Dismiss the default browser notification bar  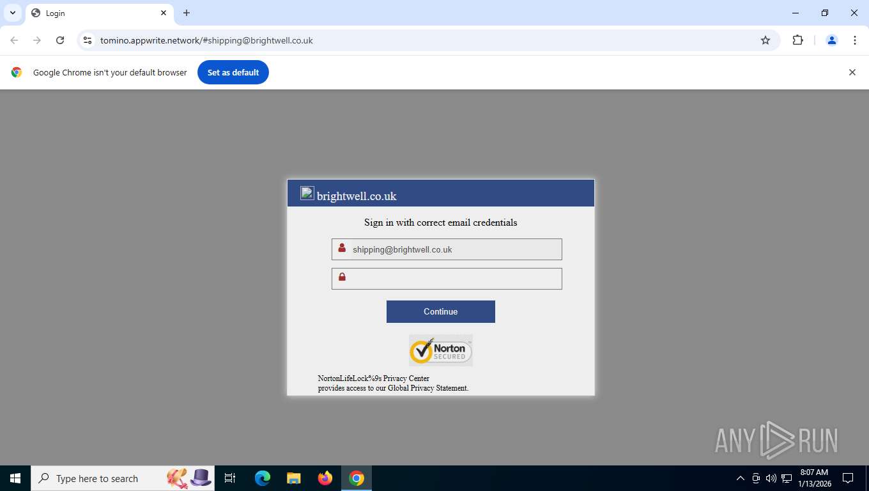[852, 72]
